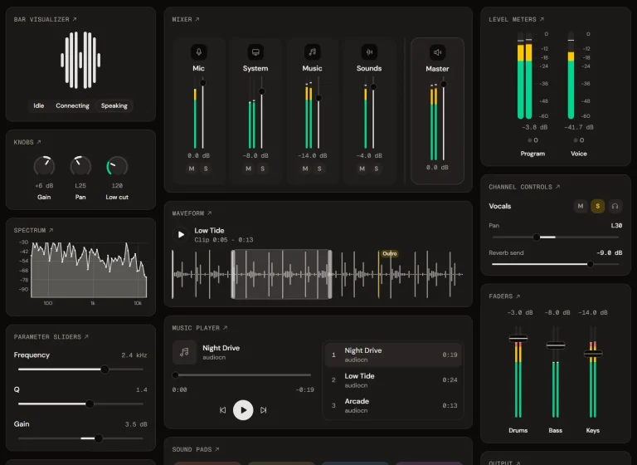Solo the Mic channel

(x=206, y=169)
